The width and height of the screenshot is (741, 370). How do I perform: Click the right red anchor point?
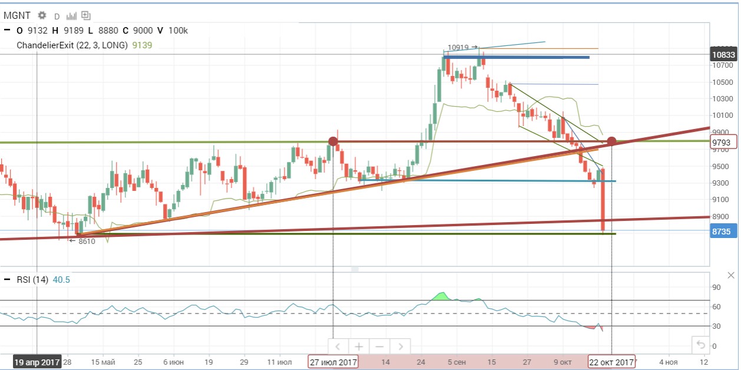point(611,141)
